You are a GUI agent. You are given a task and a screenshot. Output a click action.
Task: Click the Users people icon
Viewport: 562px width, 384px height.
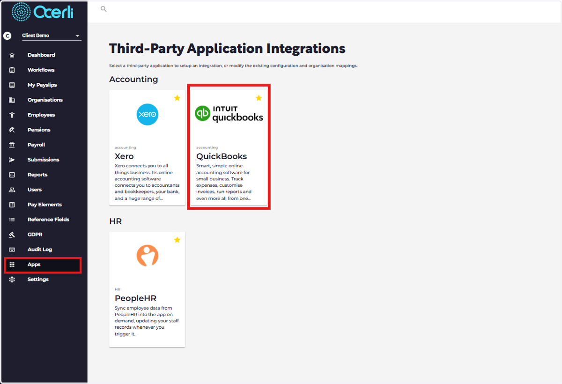click(x=12, y=190)
